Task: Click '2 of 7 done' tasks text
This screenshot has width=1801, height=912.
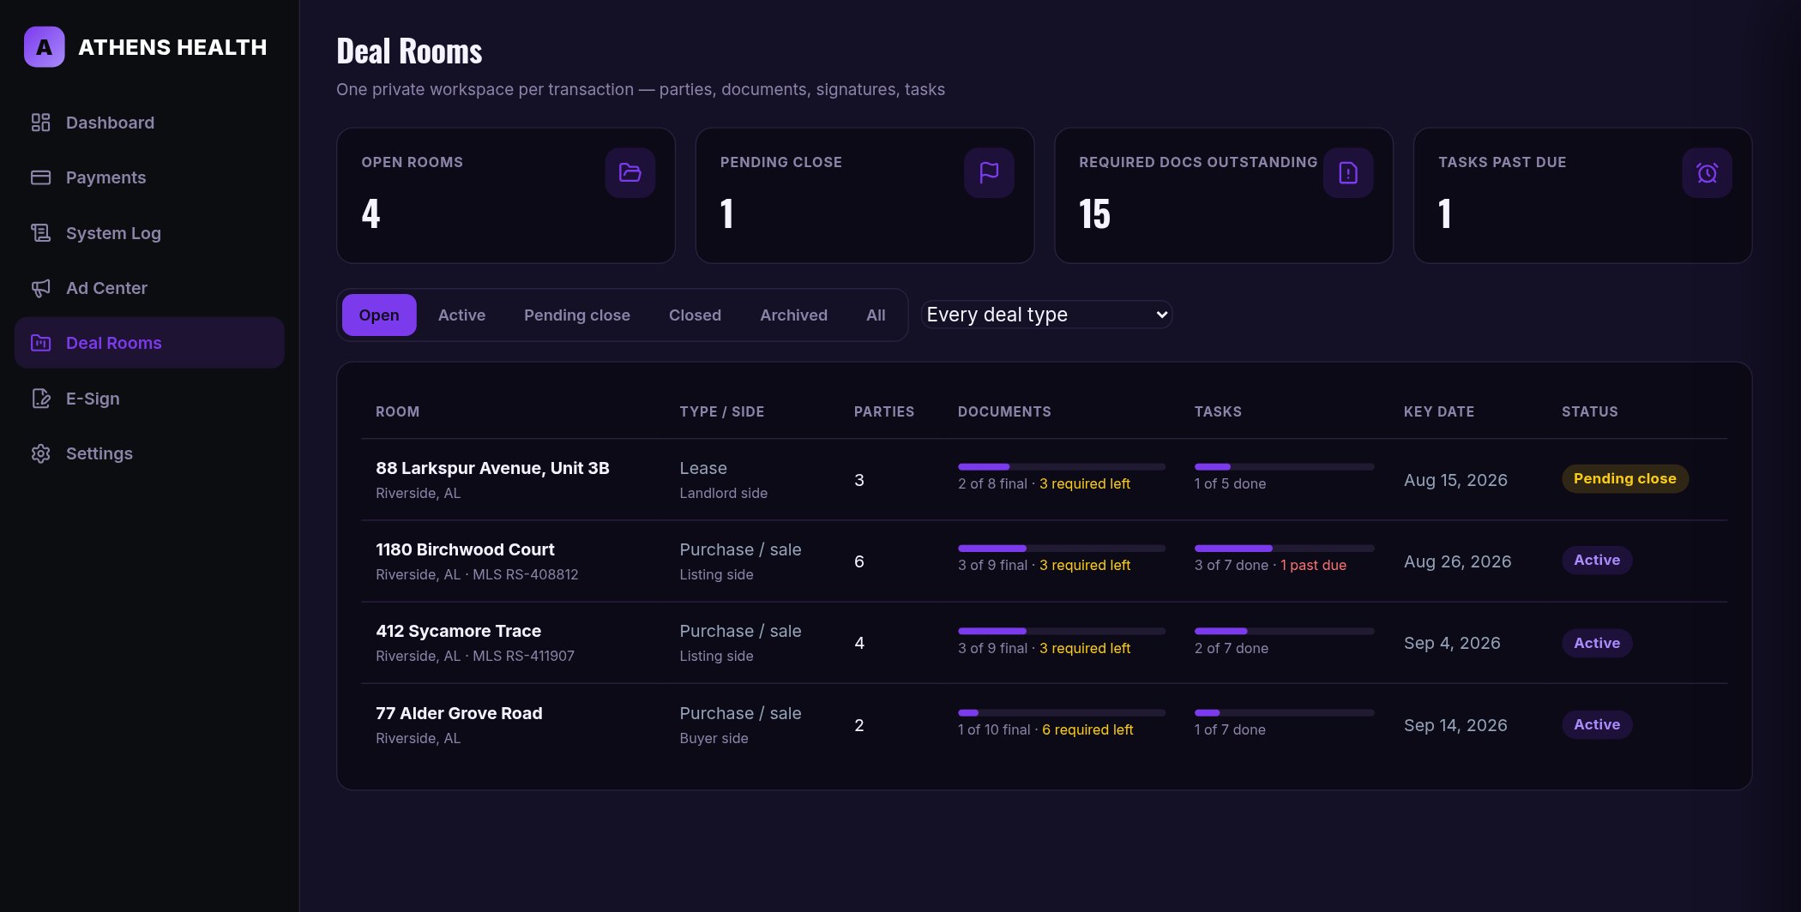Action: (x=1231, y=648)
